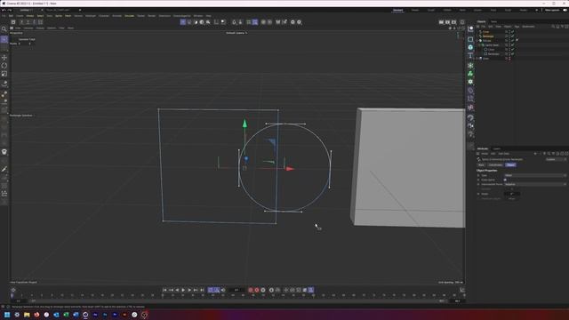Image resolution: width=569 pixels, height=320 pixels.
Task: Jump to the start of the animation
Action: pos(164,290)
